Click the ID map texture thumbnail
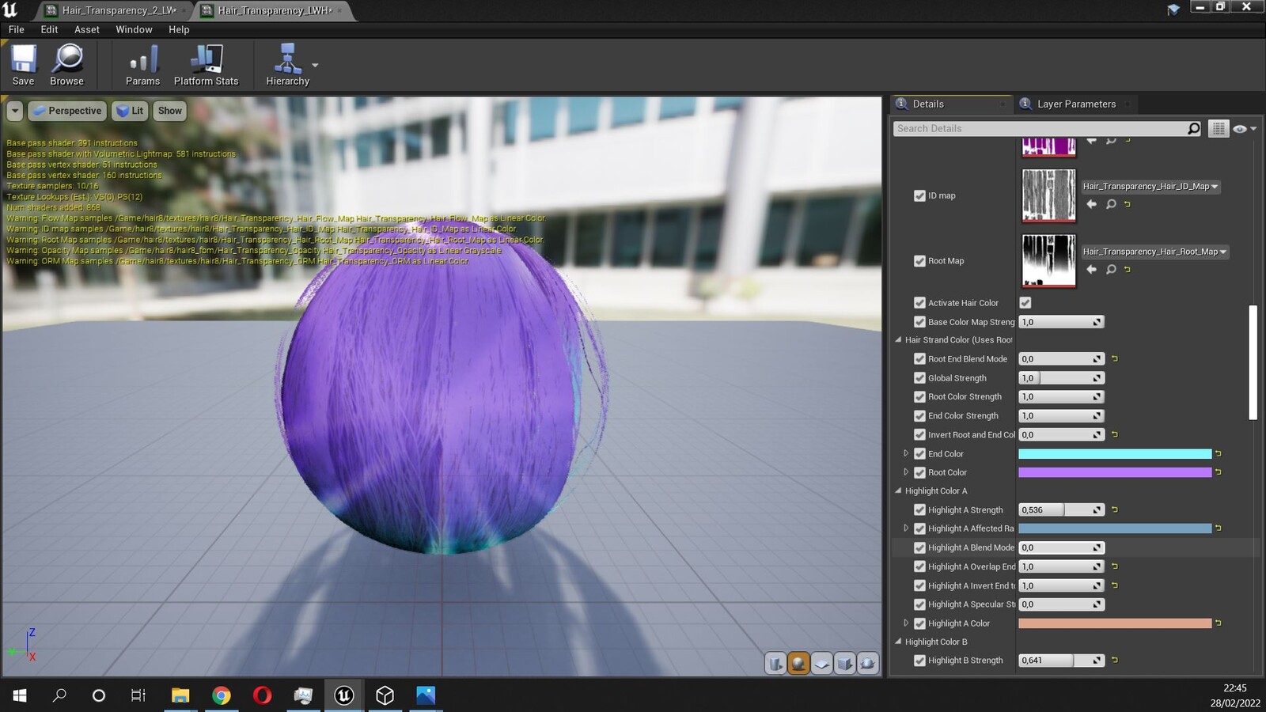 [1048, 195]
